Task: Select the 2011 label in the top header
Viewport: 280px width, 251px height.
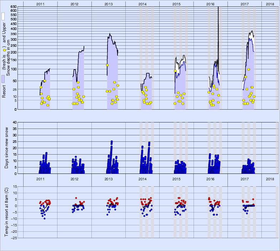Action: coord(40,4)
